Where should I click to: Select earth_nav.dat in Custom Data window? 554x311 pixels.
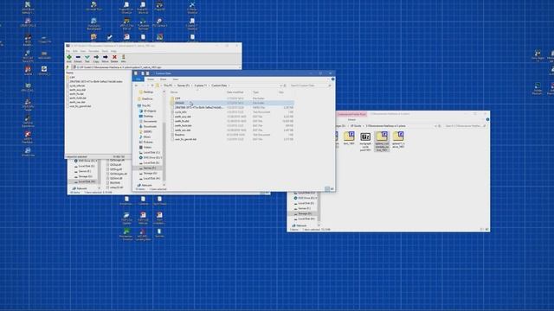pos(232,130)
